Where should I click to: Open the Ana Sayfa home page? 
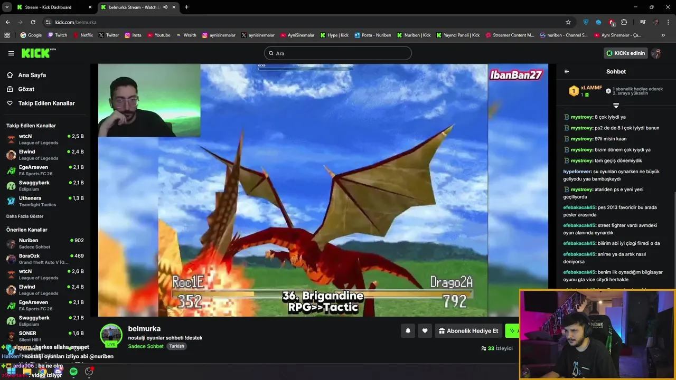point(32,75)
